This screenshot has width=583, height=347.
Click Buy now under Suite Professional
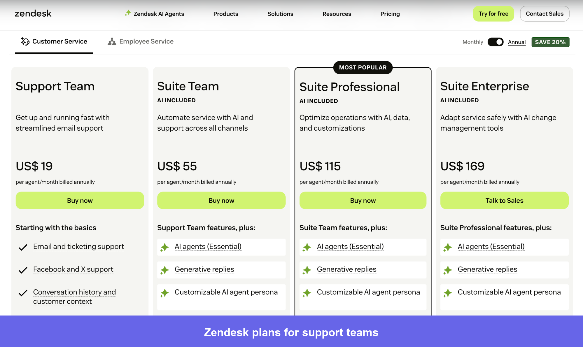[x=363, y=200]
